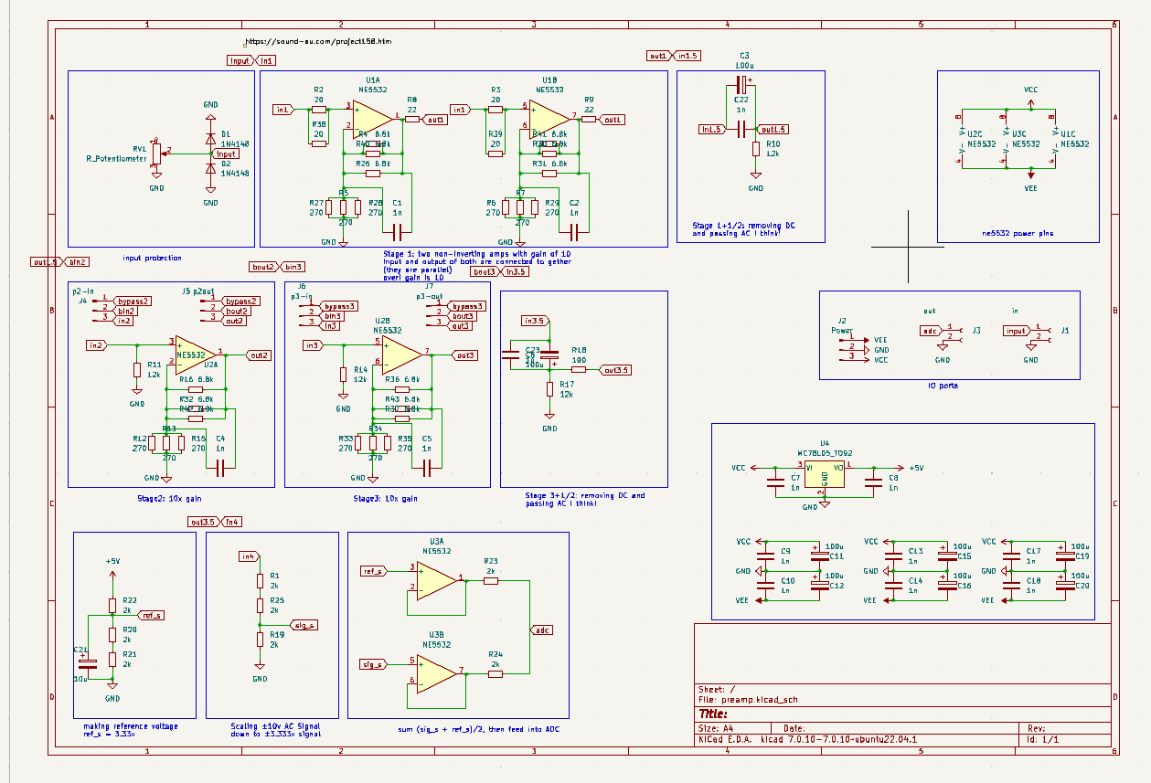This screenshot has height=783, width=1151.
Task: Click the bypass2 label on J4
Action: coord(133,301)
